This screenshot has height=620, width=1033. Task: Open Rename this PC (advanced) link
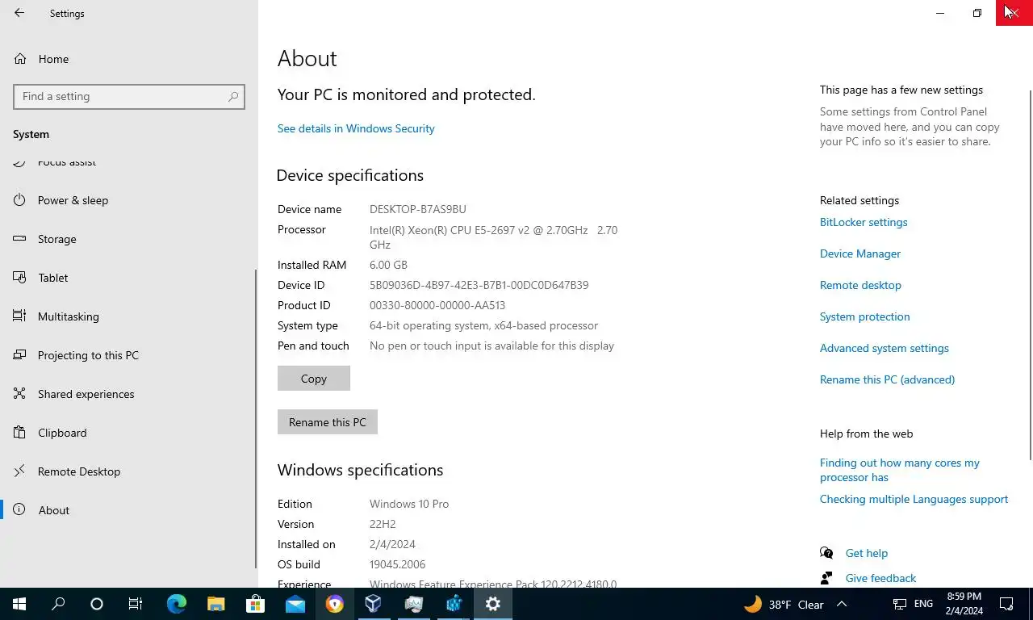(x=887, y=379)
